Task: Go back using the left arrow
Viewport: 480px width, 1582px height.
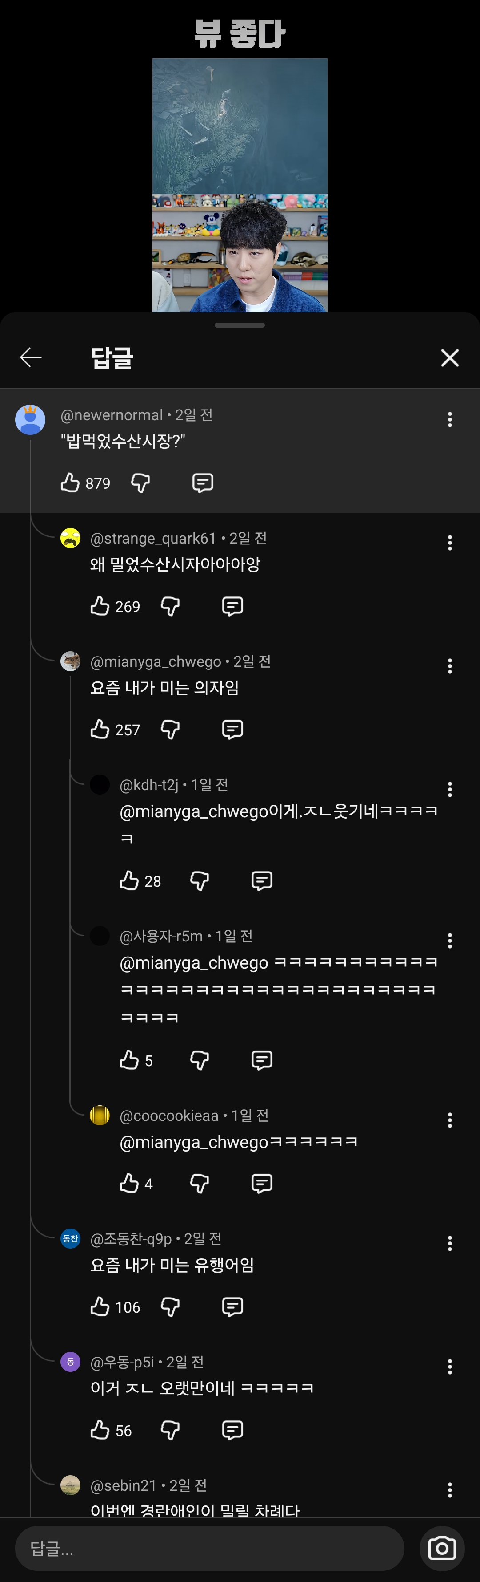Action: click(31, 357)
